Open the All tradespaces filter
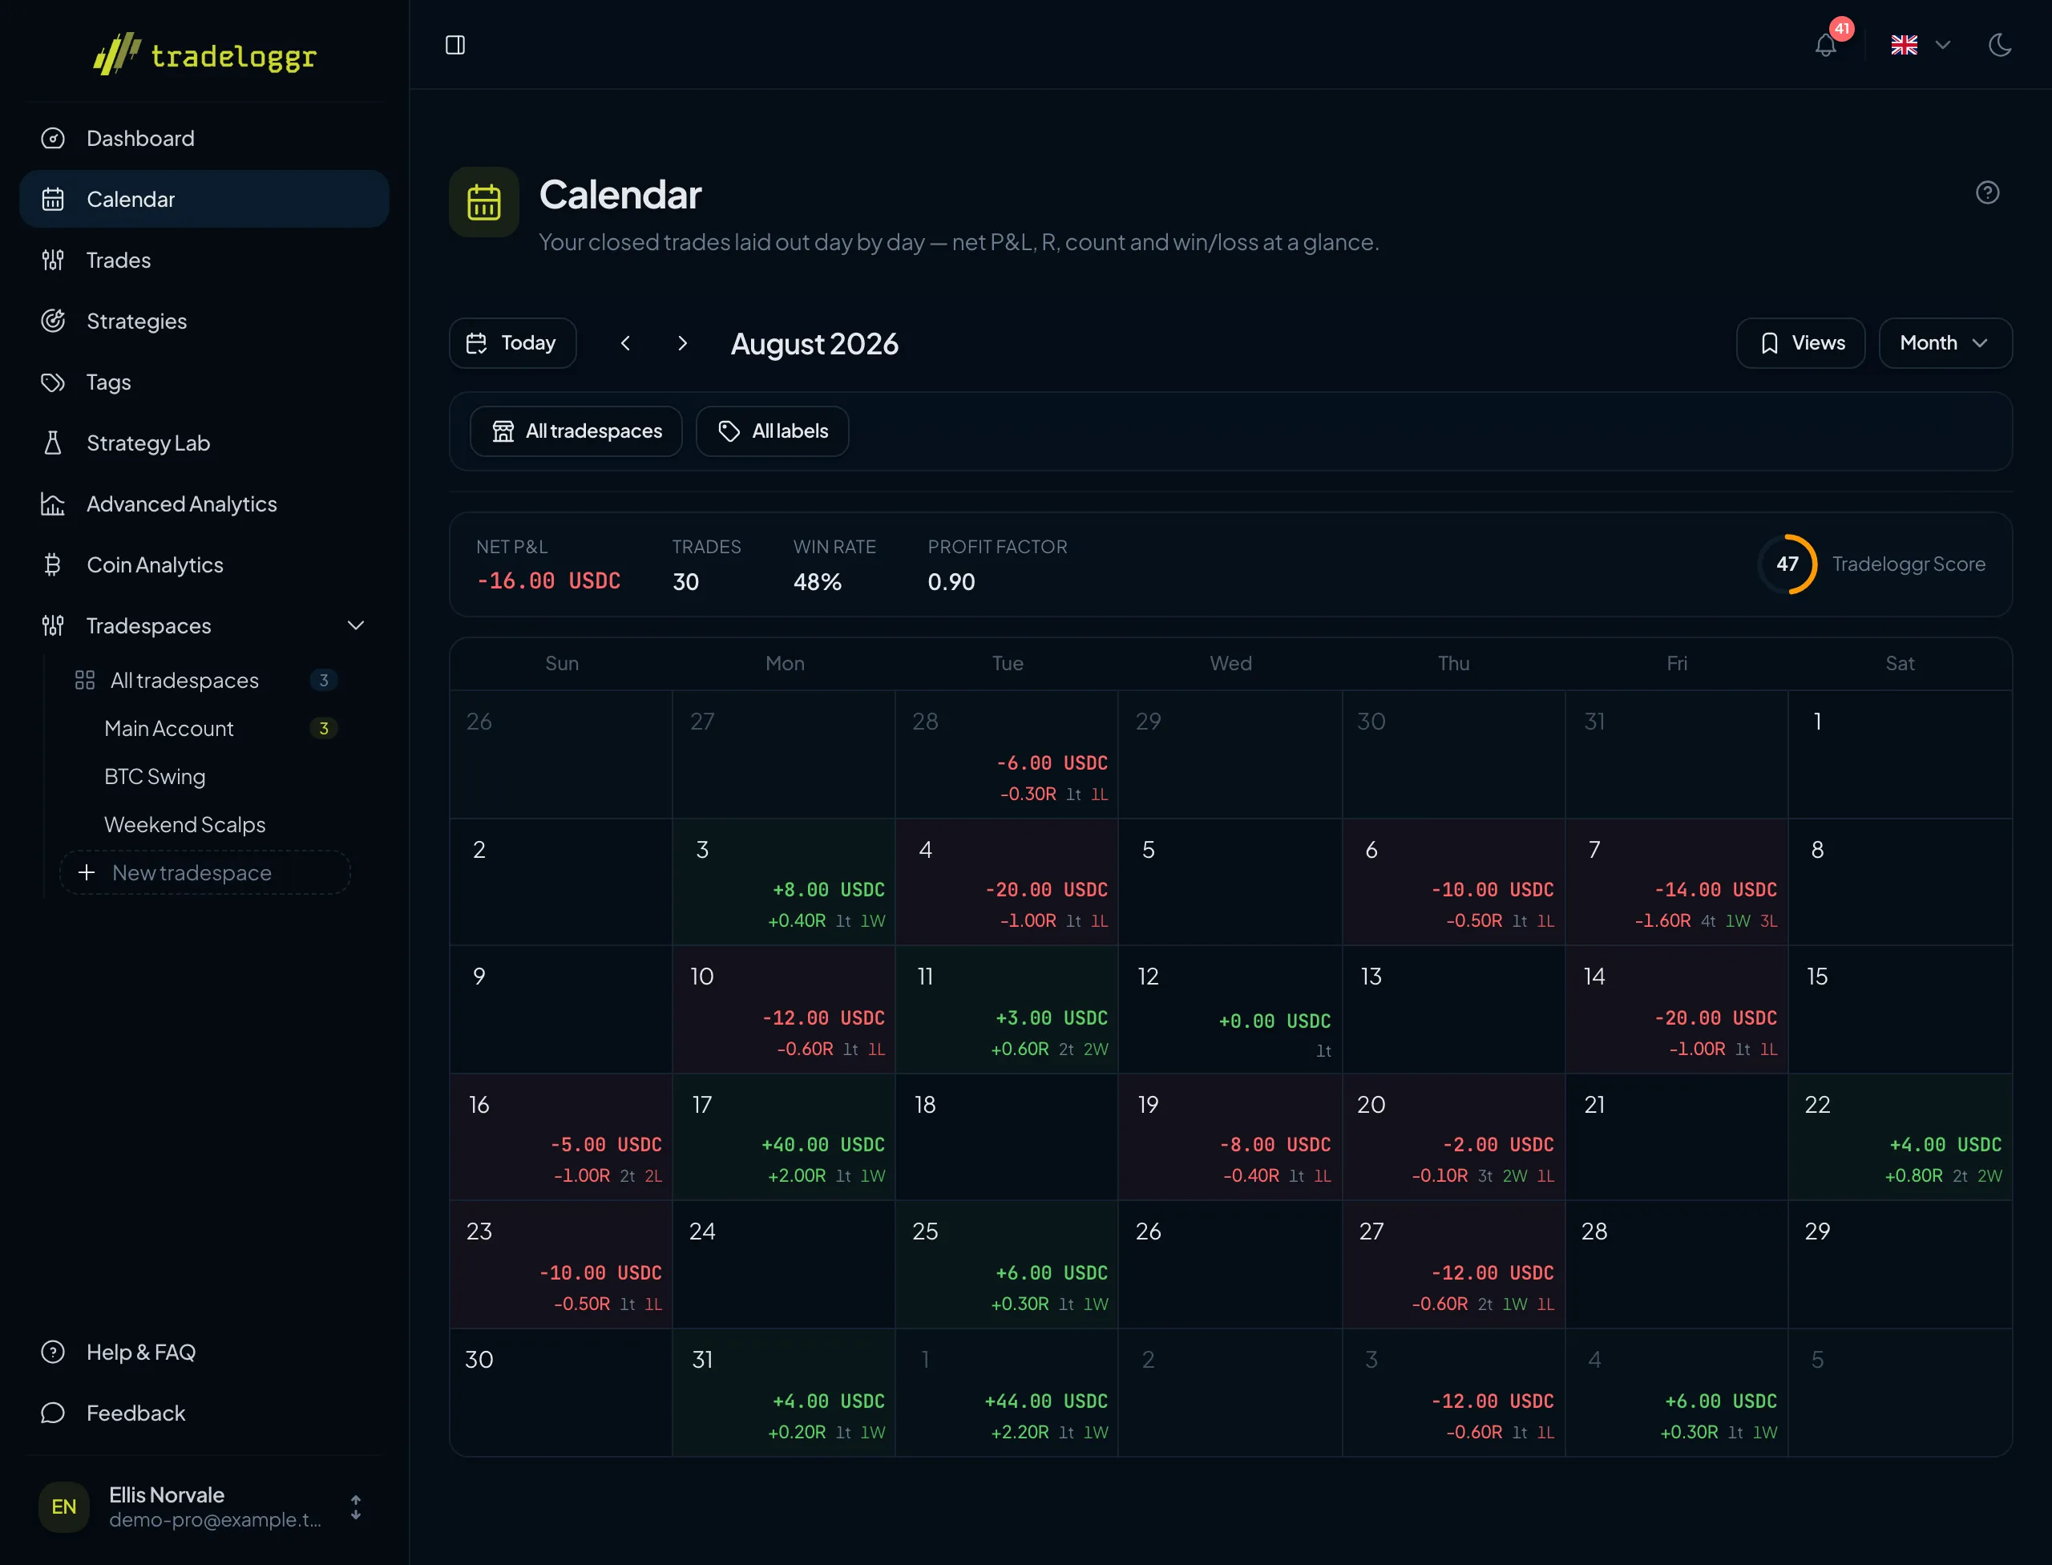 tap(576, 431)
